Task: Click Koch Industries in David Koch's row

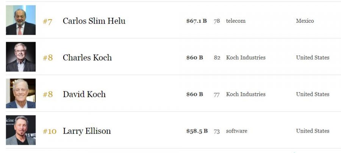Action: (x=246, y=94)
